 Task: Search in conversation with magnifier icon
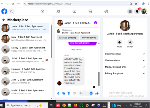pos(130,42)
